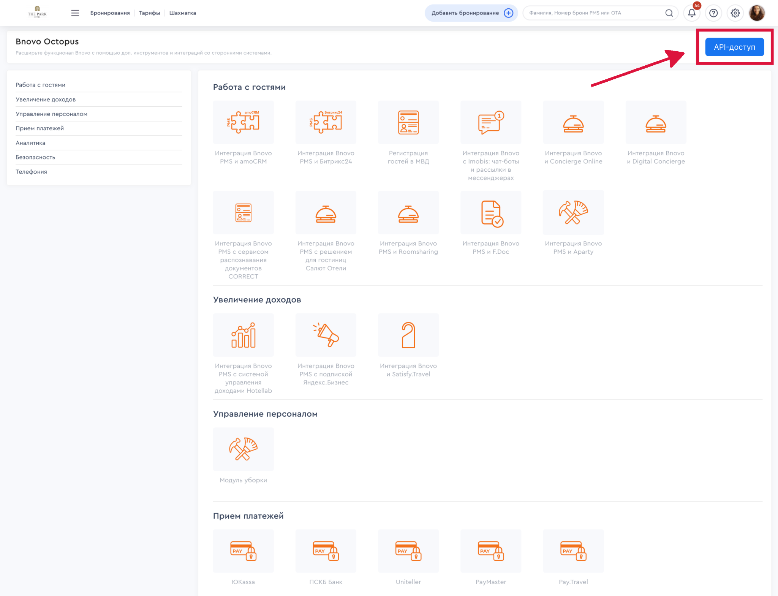Expand the hamburger menu
This screenshot has width=778, height=596.
coord(75,13)
